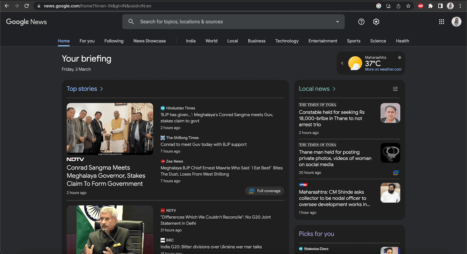Open Google account avatar menu
Viewport: 467px width, 254px height.
click(x=456, y=22)
